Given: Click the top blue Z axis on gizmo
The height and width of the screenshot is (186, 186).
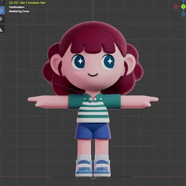Looking at the screenshot, I should tap(184, 0).
